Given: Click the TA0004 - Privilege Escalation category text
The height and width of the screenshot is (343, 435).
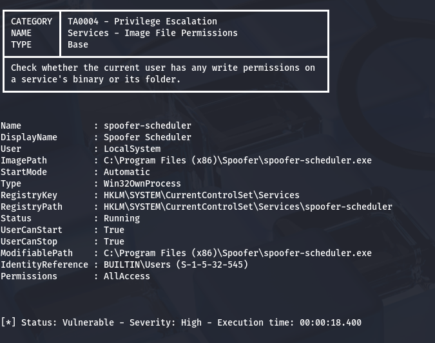Looking at the screenshot, I should click(142, 21).
